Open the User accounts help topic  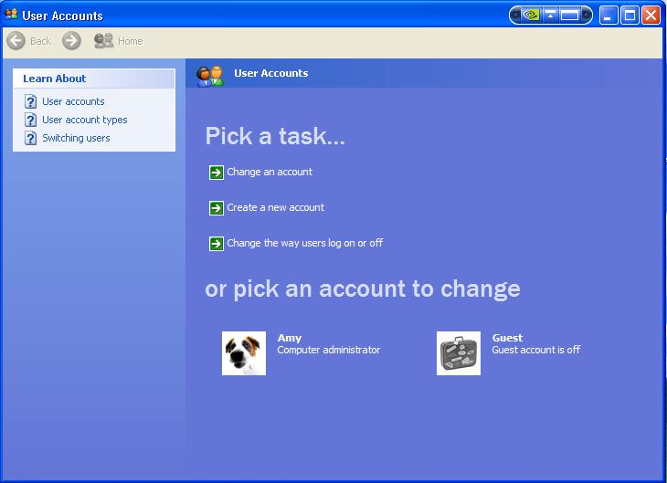(73, 101)
